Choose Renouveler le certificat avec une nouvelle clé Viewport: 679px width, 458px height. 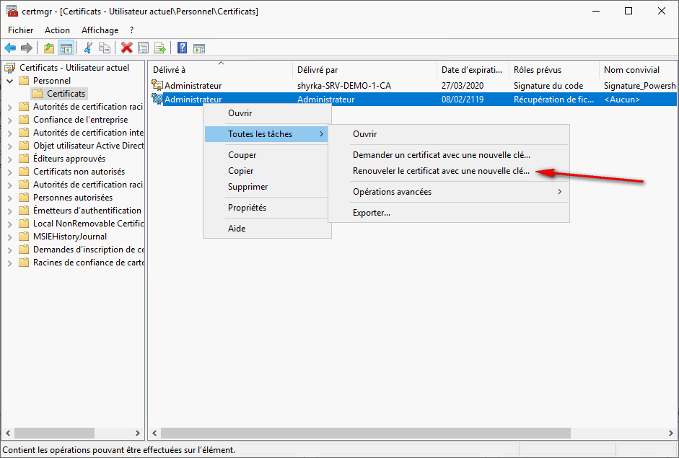(x=441, y=172)
